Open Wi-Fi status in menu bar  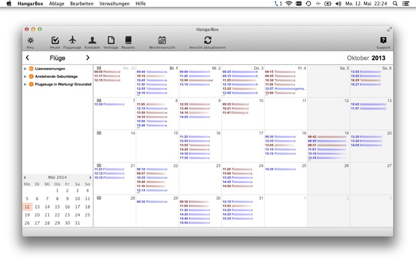click(x=289, y=4)
